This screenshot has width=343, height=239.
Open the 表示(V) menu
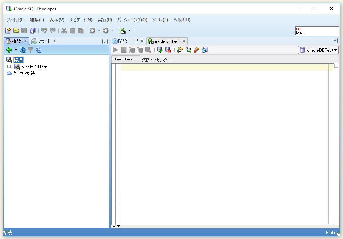coord(57,20)
